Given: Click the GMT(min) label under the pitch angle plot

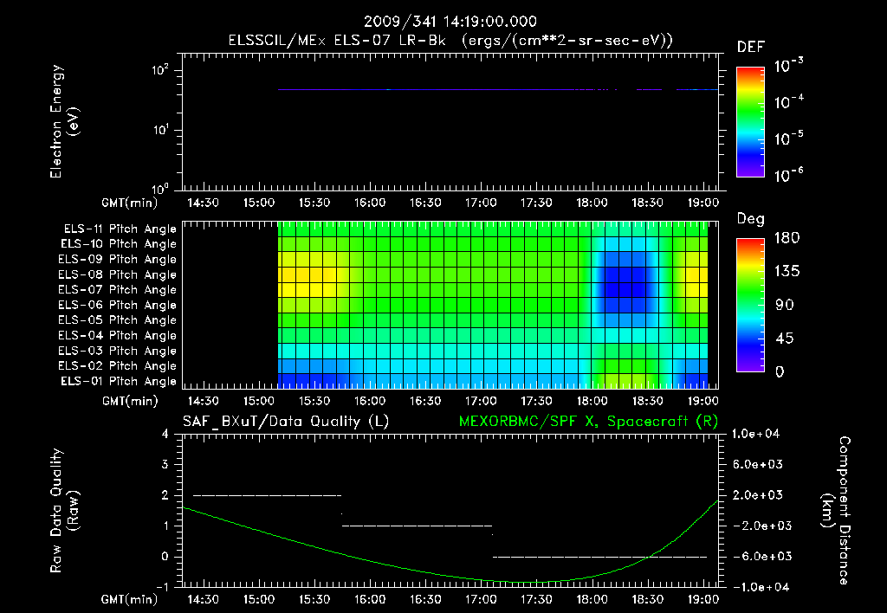Looking at the screenshot, I should pyautogui.click(x=129, y=402).
